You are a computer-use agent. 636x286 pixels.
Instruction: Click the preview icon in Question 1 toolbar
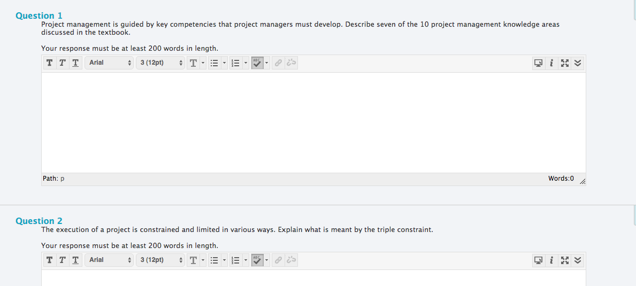(x=538, y=63)
